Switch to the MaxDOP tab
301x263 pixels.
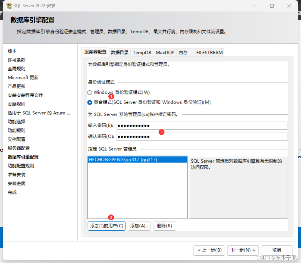pos(165,52)
